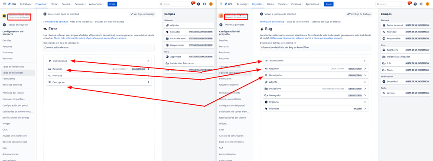Open Personas dropdown in the left window navbar
Image resolution: width=433 pixels, height=161 pixels.
pyautogui.click(x=80, y=4)
